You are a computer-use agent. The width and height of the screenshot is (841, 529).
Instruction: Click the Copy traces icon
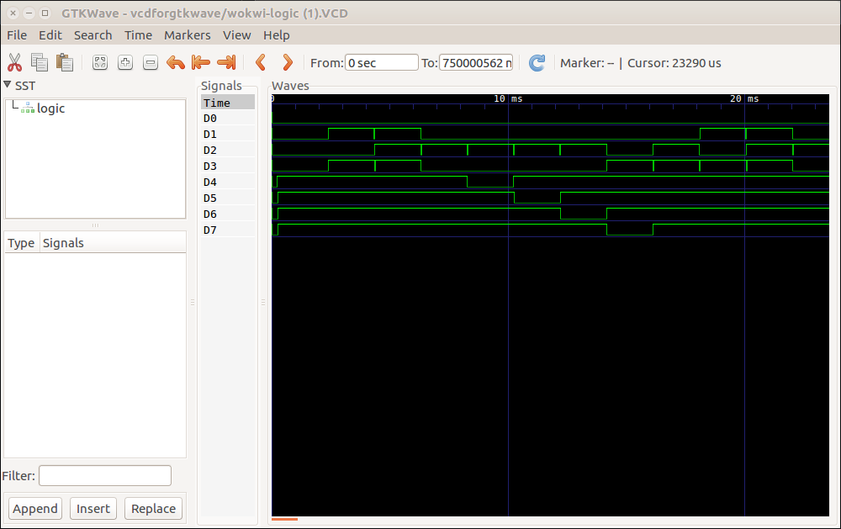coord(40,62)
